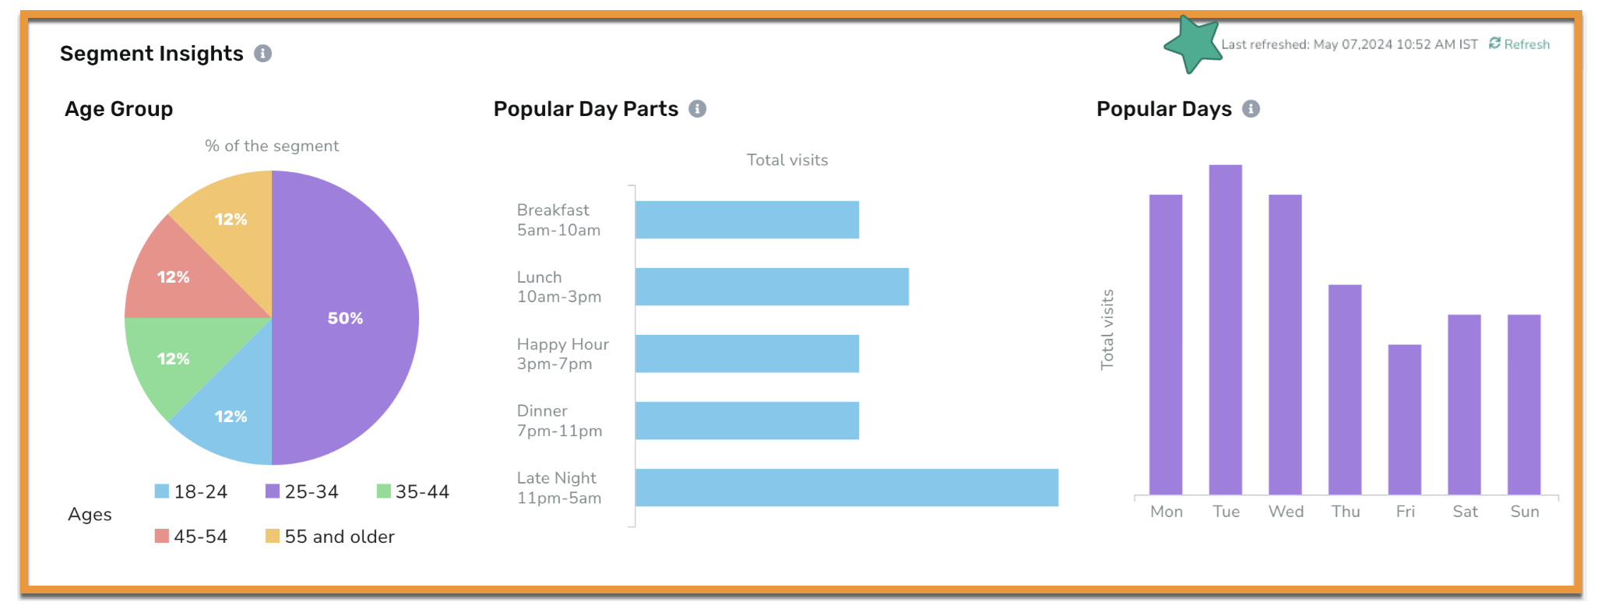Screen dimensions: 1601x609
Task: Click the Dinner 7pm-11pm bar
Action: pos(747,421)
